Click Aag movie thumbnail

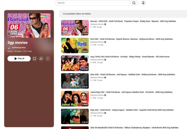(75, 63)
